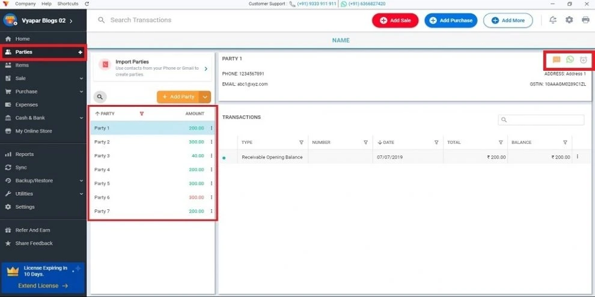Select Party 5 in the list
This screenshot has width=595, height=297.
[x=153, y=184]
